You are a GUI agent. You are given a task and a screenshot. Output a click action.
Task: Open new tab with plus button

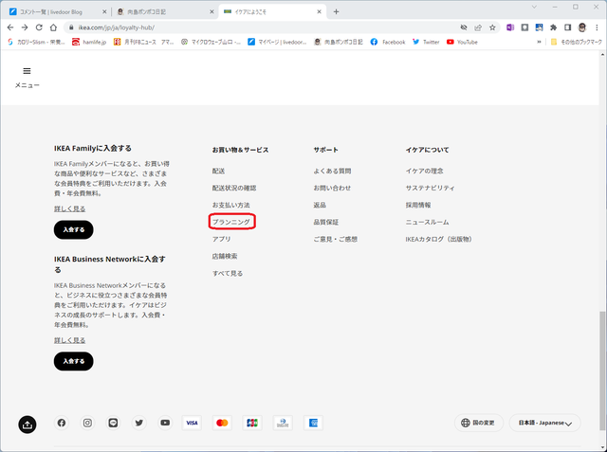pos(336,11)
